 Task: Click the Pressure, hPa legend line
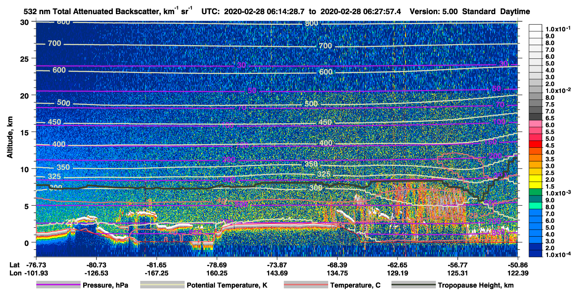pos(58,285)
